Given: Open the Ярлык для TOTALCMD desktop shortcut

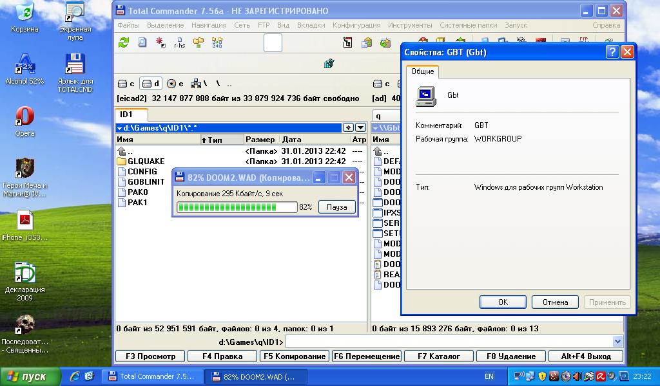Looking at the screenshot, I should (x=75, y=73).
